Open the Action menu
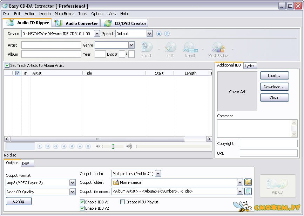Image resolution: width=304 pixels, height=216 pixels. coord(30,14)
